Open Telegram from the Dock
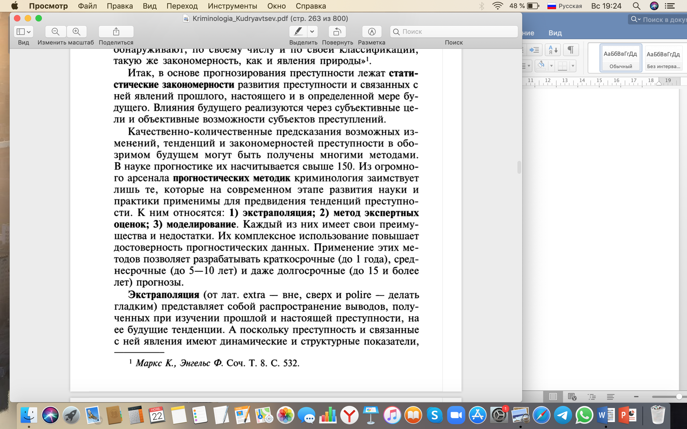This screenshot has width=687, height=429. [563, 415]
